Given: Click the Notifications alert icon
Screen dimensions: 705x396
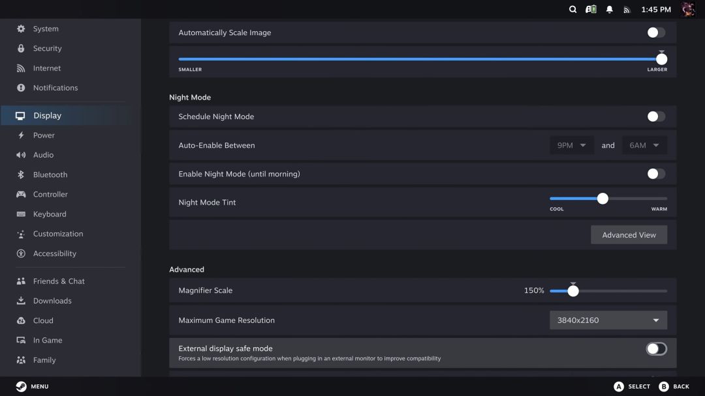Looking at the screenshot, I should (x=21, y=88).
